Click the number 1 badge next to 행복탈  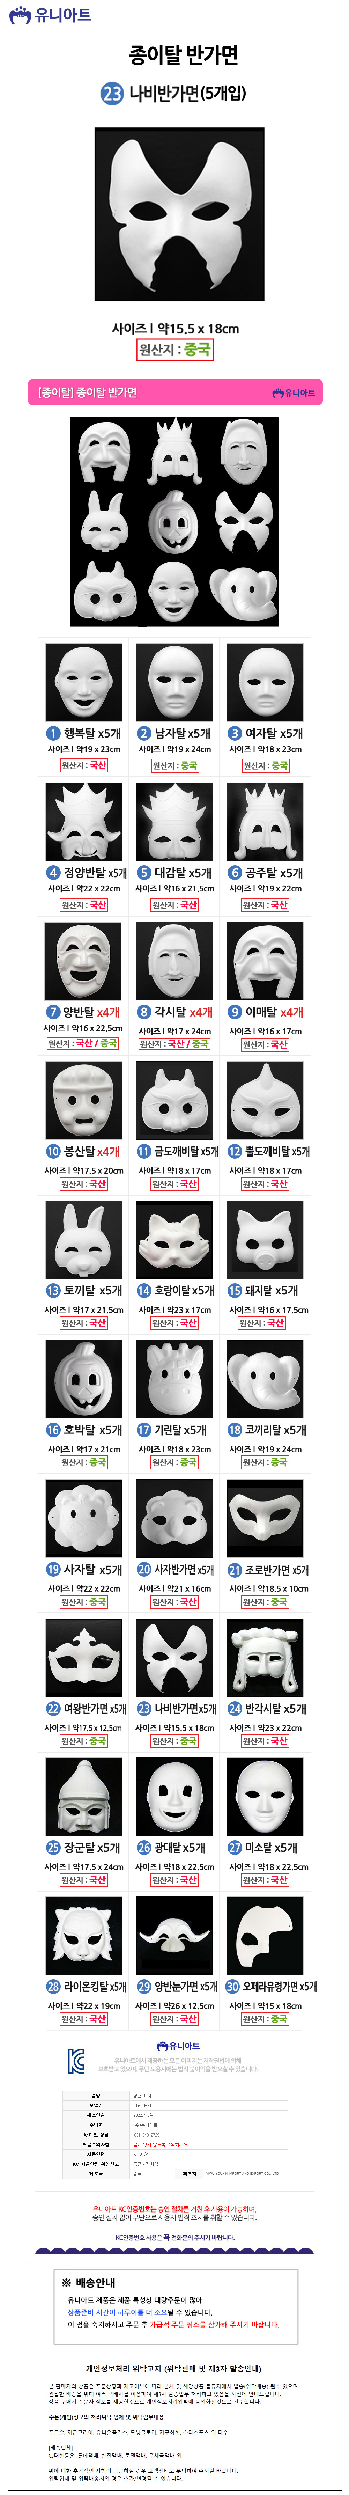(54, 733)
